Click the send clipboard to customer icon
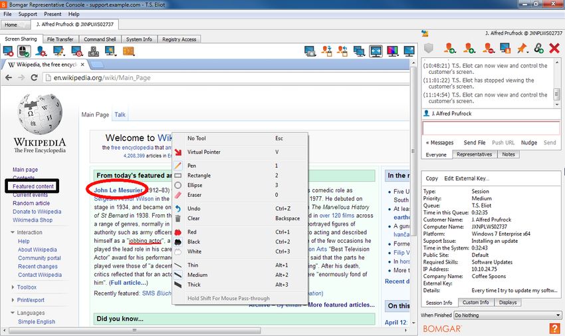The height and width of the screenshot is (336, 565). [326, 51]
